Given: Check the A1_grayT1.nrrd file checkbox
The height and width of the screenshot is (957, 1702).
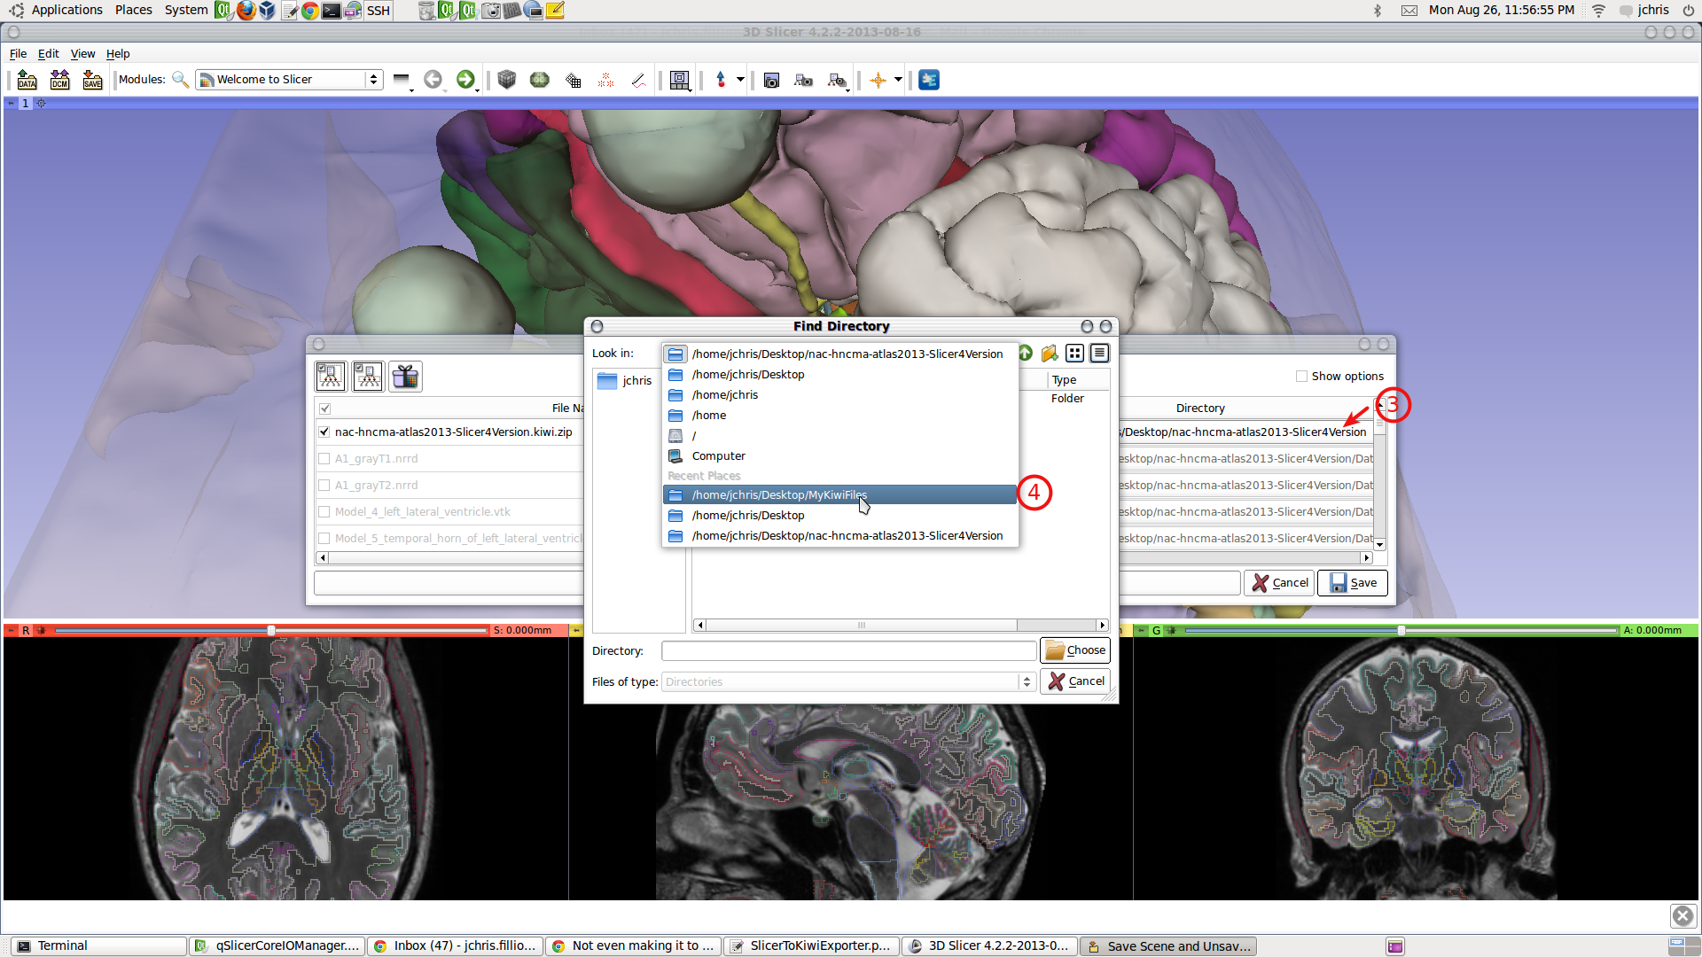Looking at the screenshot, I should (324, 459).
